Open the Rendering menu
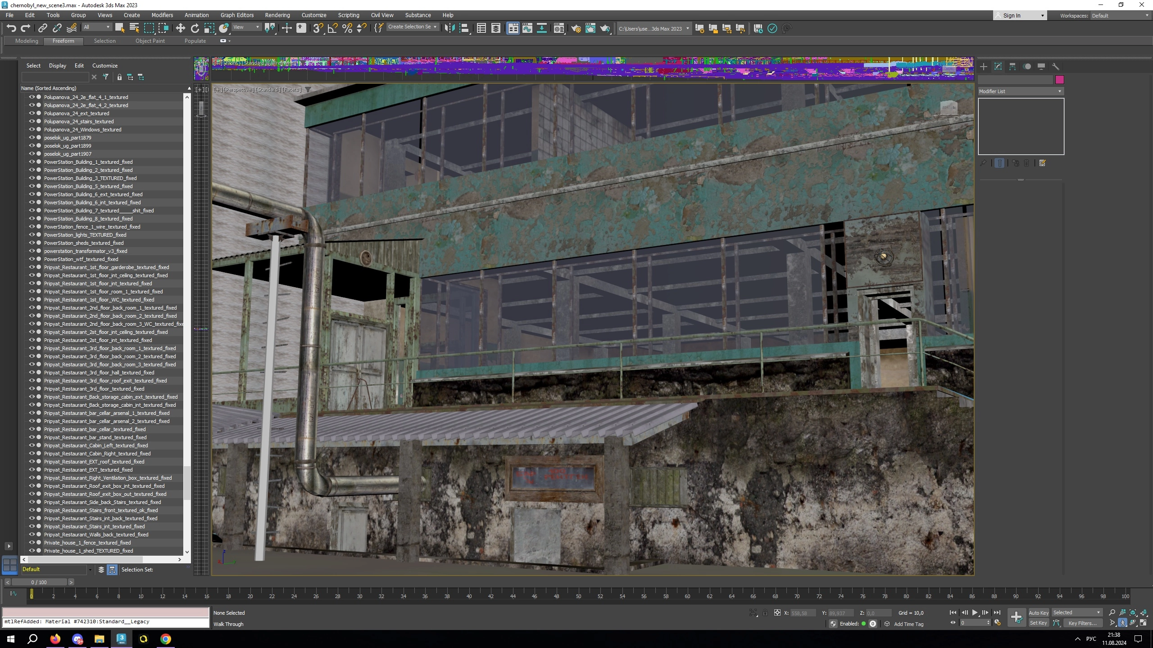Viewport: 1153px width, 648px height. [277, 15]
